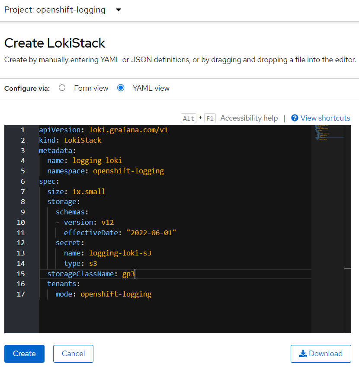Place cursor on storageClassName gp3 value

coord(128,274)
